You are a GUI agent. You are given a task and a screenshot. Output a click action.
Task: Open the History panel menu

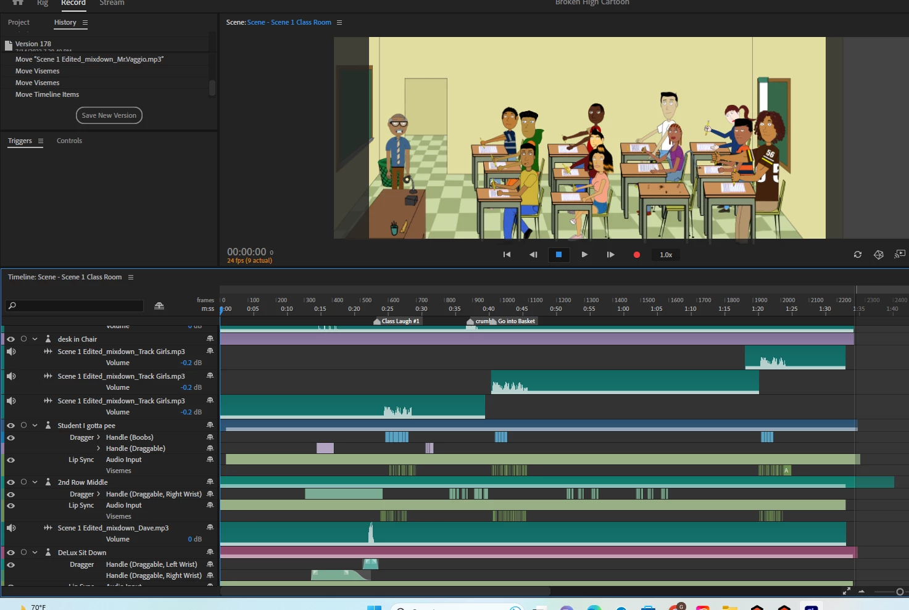click(85, 23)
